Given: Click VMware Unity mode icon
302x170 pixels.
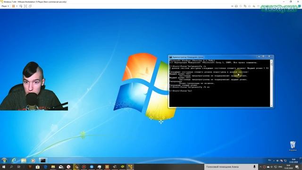Looking at the screenshot, I should click(x=30, y=6).
